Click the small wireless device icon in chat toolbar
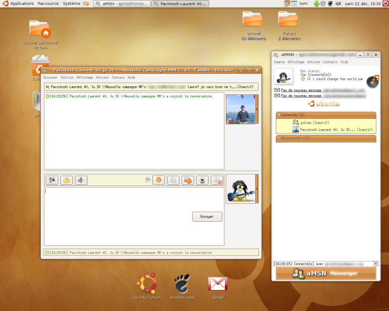 148,180
